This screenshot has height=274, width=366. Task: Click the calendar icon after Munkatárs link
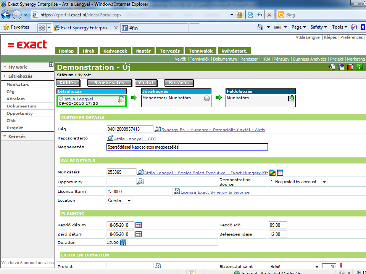pyautogui.click(x=280, y=172)
